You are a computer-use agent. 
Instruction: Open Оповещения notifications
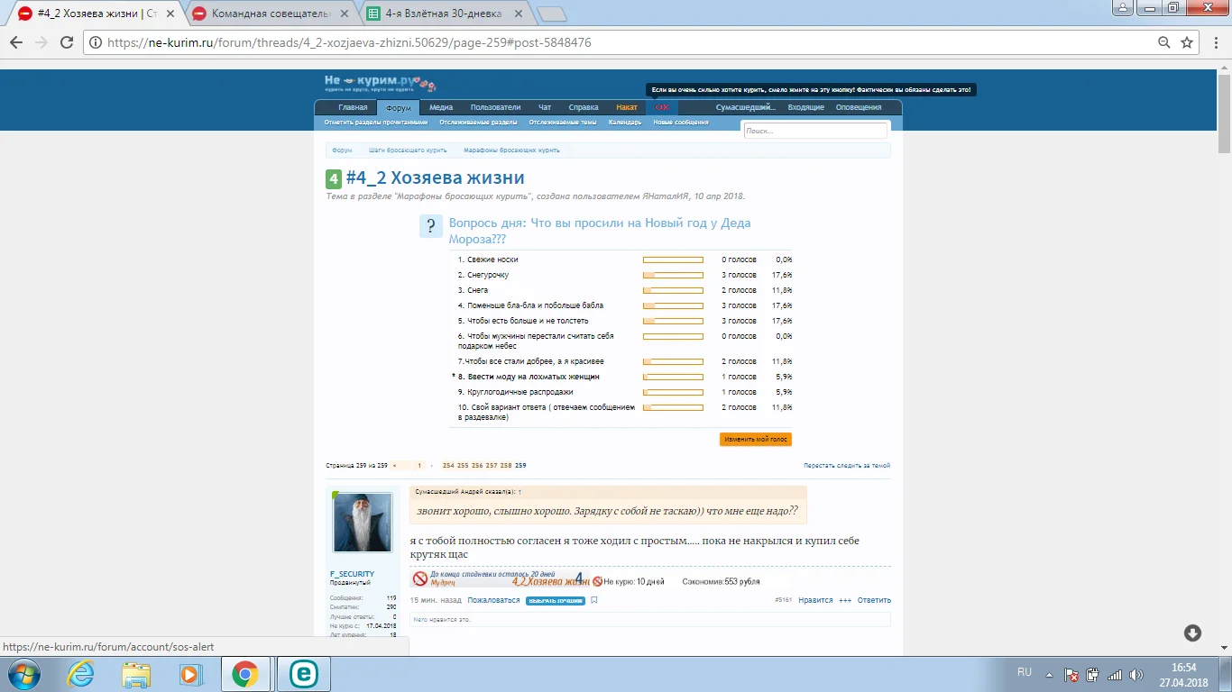(x=859, y=108)
